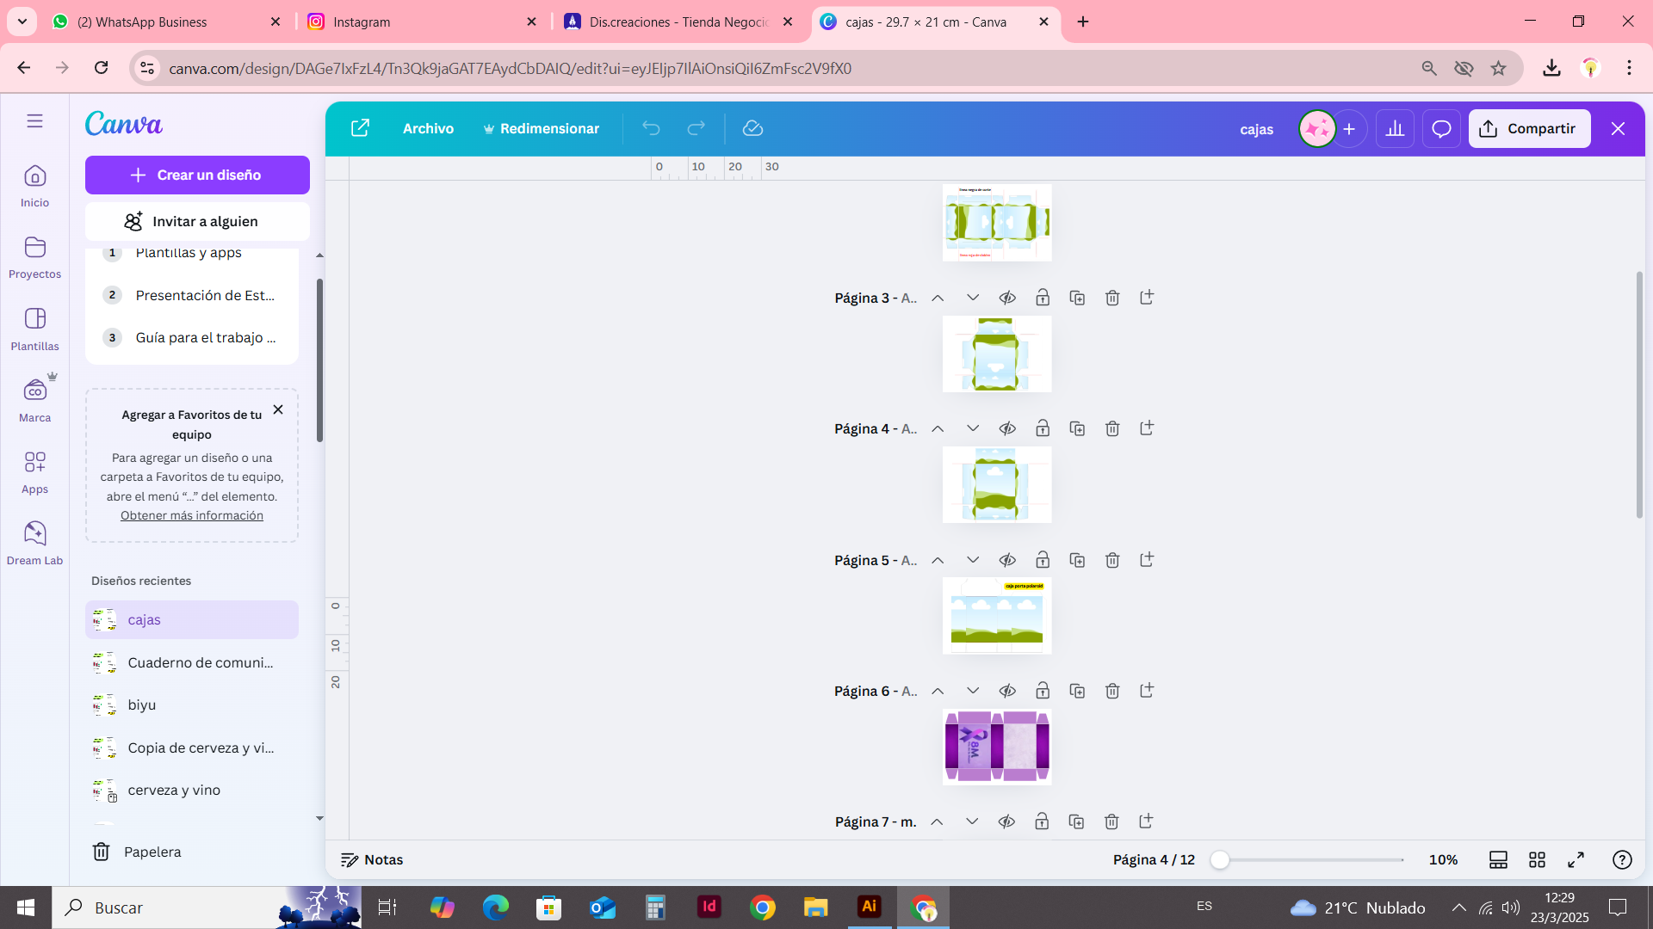Click the zoom slider handle
1653x929 pixels.
(1220, 859)
